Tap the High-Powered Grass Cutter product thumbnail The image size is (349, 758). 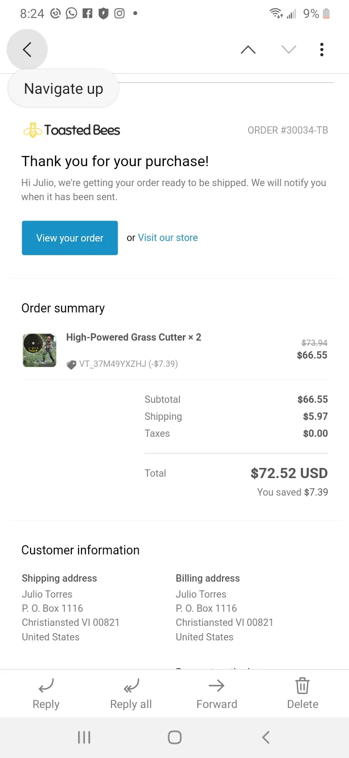tap(40, 350)
